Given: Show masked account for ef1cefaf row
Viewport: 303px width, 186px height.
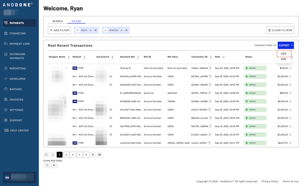Looking at the screenshot, I should tap(111, 110).
